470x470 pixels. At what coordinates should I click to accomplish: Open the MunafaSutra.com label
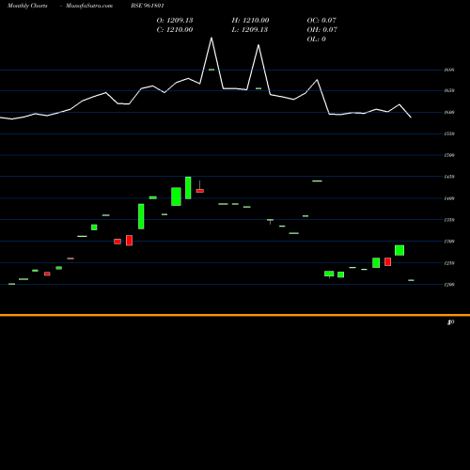pos(89,6)
